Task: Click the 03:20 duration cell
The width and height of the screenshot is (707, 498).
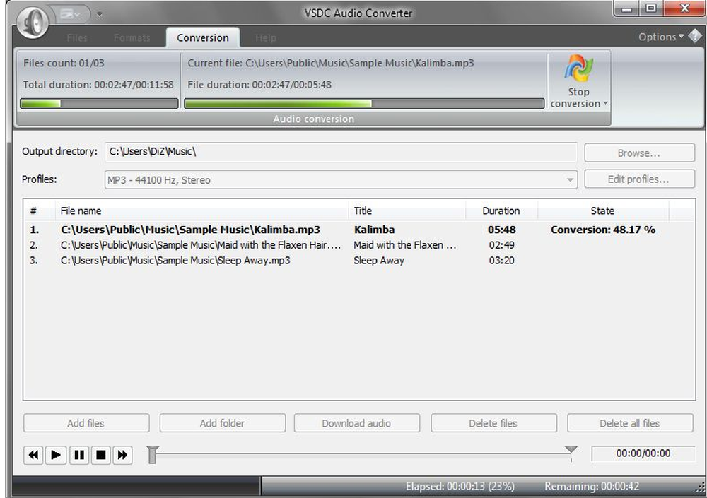Action: tap(501, 261)
